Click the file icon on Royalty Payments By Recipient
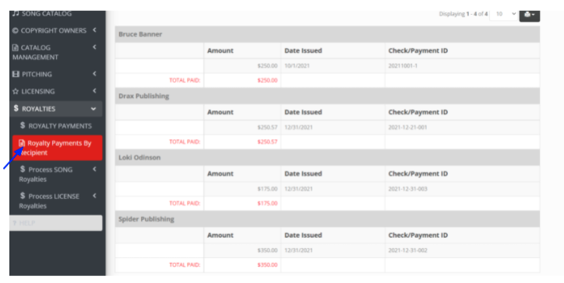The width and height of the screenshot is (564, 283). tap(22, 143)
